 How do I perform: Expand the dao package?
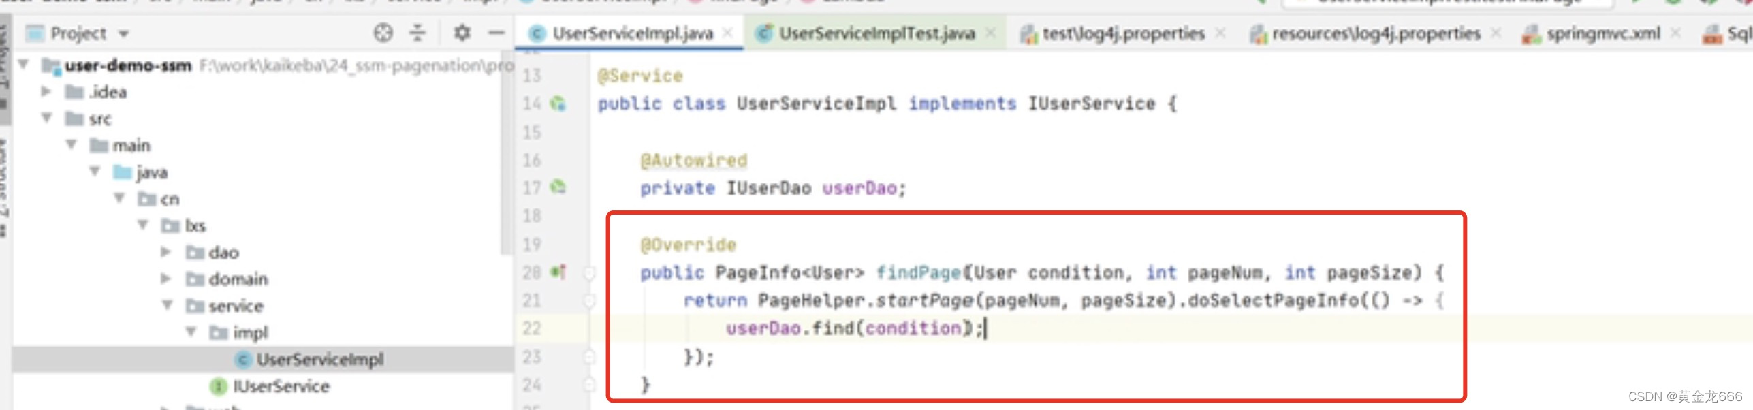pos(166,252)
